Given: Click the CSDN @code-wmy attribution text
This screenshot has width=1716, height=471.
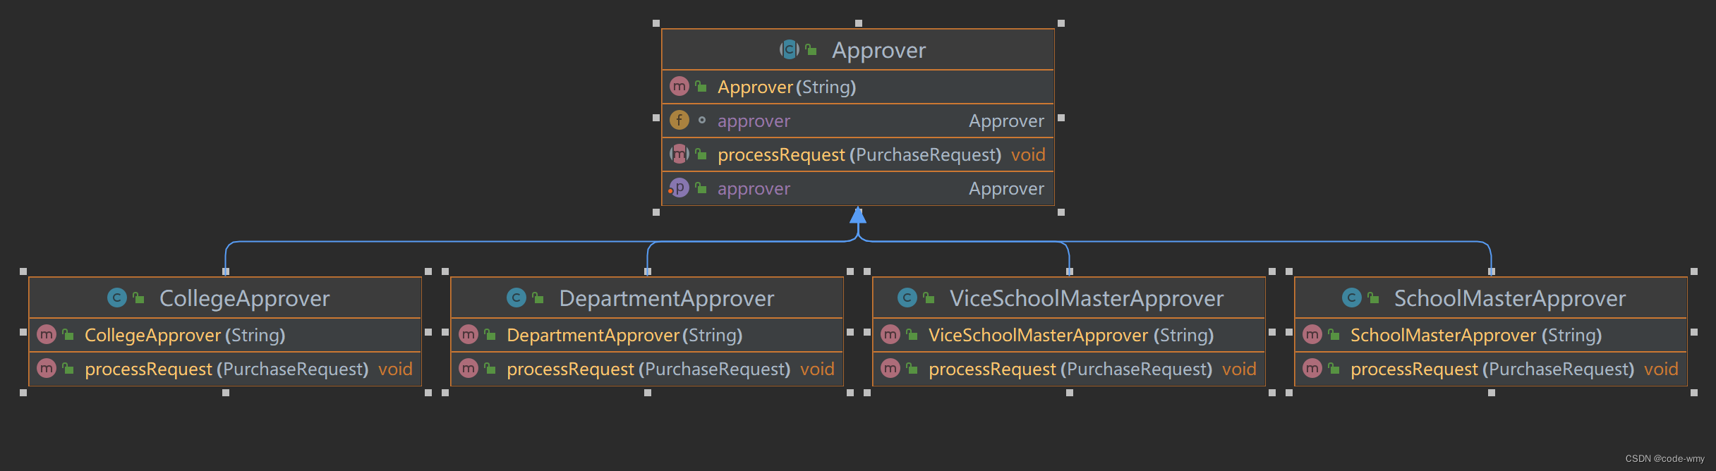Looking at the screenshot, I should pyautogui.click(x=1665, y=458).
